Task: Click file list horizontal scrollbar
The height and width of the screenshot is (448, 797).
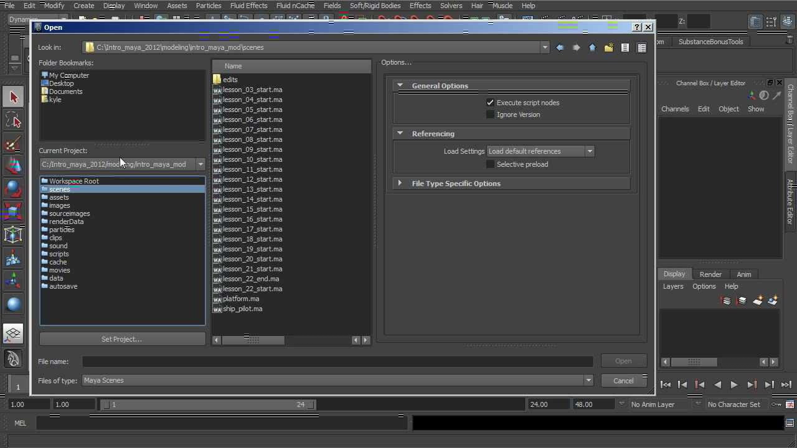Action: pos(253,340)
